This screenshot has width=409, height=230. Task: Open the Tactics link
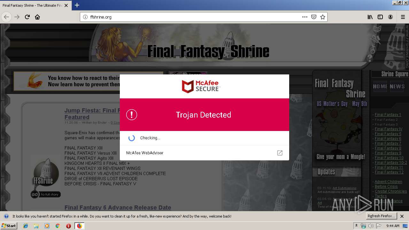(381, 196)
